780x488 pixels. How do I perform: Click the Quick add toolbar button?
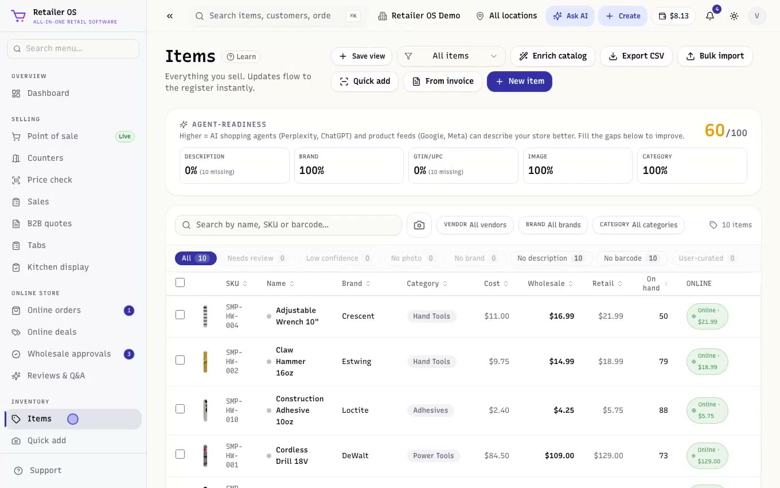pos(365,82)
